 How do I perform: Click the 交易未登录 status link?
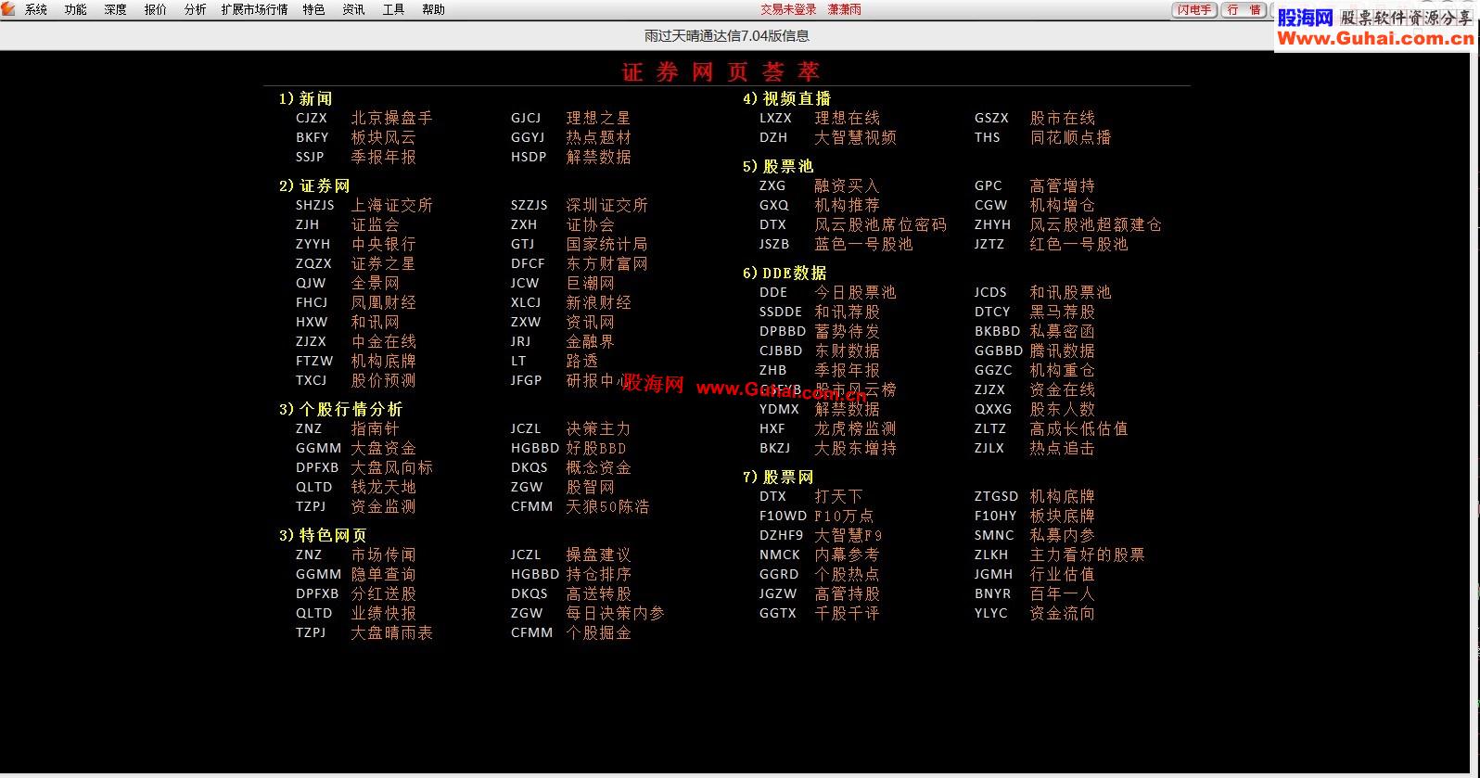click(x=789, y=9)
